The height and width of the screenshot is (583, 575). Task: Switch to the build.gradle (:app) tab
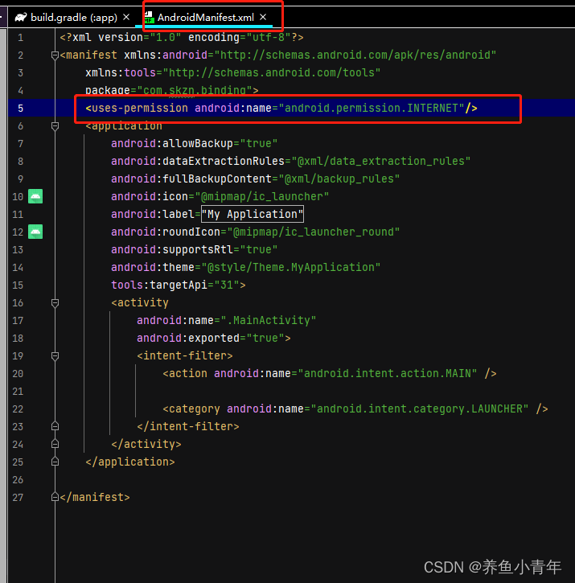[74, 17]
